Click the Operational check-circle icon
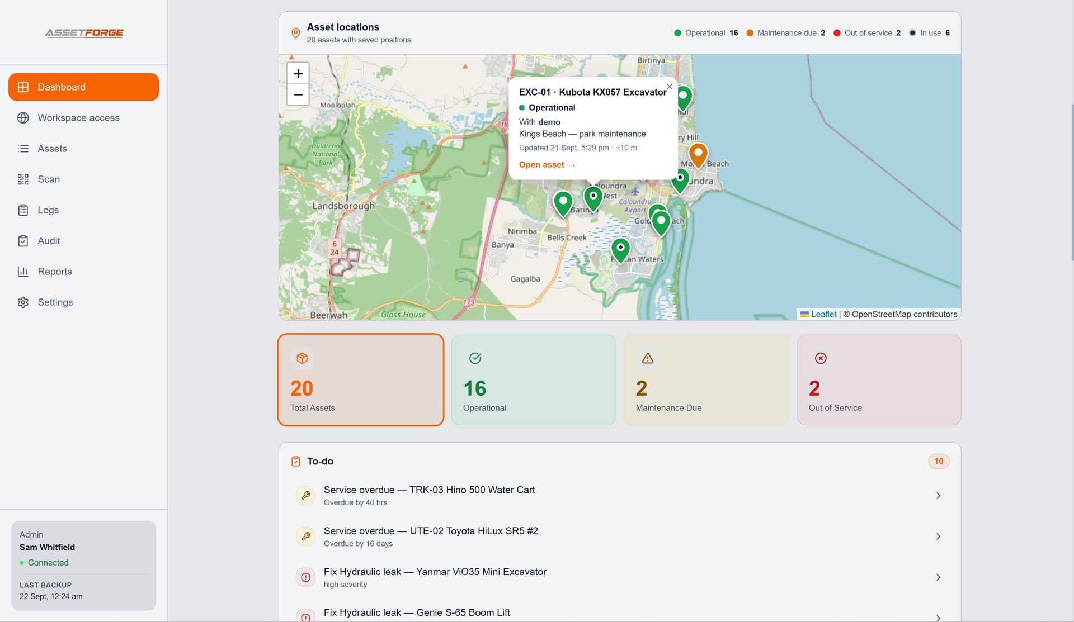The image size is (1074, 622). tap(475, 358)
